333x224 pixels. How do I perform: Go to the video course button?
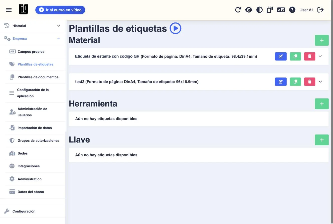tap(60, 10)
